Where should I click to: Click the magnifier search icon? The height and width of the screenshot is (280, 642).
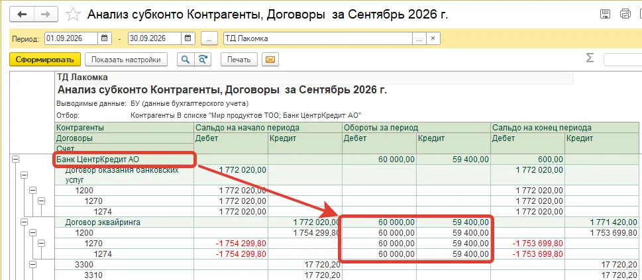click(x=186, y=60)
